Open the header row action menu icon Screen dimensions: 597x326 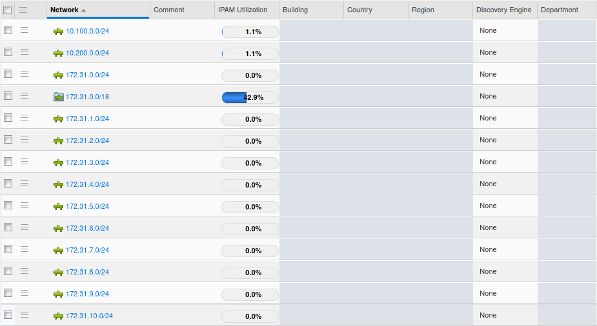[23, 10]
